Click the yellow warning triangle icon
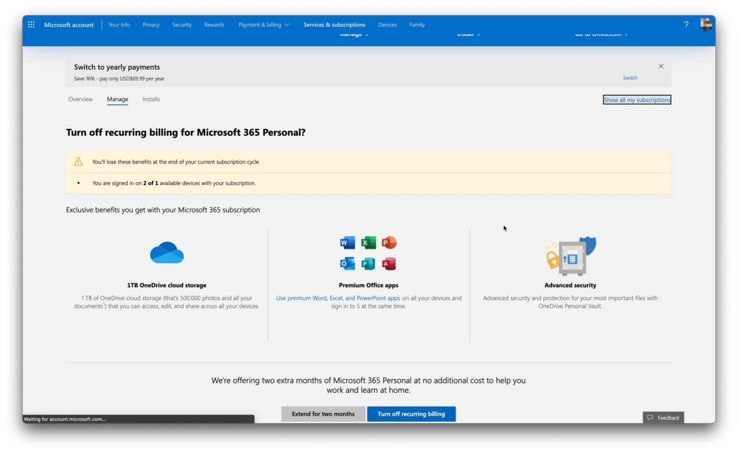Screen dimensions: 738x453 point(78,161)
